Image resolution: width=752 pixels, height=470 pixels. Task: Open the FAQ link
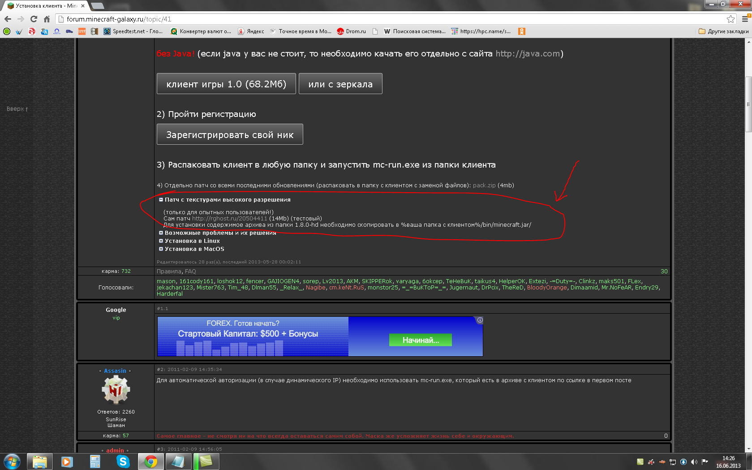click(x=190, y=271)
